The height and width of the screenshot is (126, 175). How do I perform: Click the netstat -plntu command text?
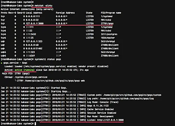tap(43, 6)
